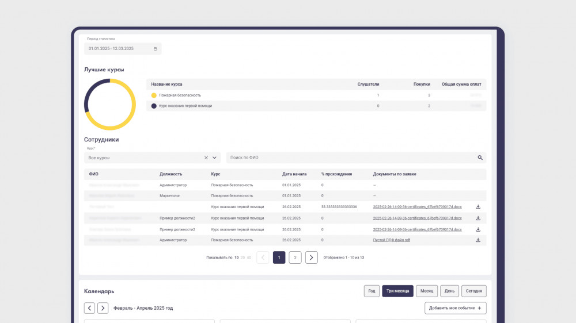This screenshot has width=576, height=323.
Task: Click yellow swatch for Пожарная безопасность
Action: pyautogui.click(x=154, y=95)
